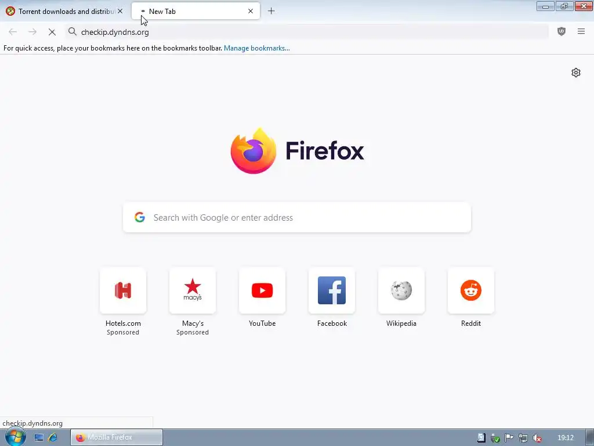Open the Windows Start menu
This screenshot has width=594, height=446.
(15, 437)
